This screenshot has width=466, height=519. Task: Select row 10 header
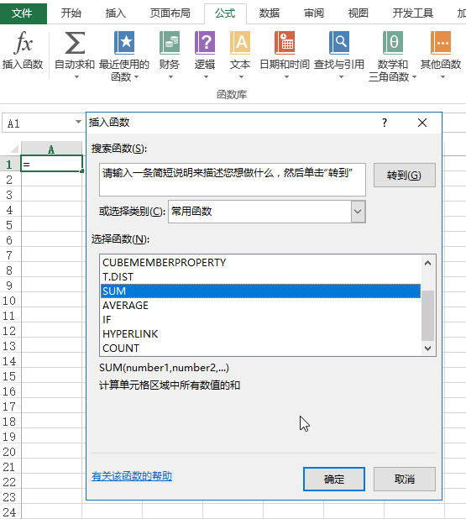pyautogui.click(x=9, y=301)
